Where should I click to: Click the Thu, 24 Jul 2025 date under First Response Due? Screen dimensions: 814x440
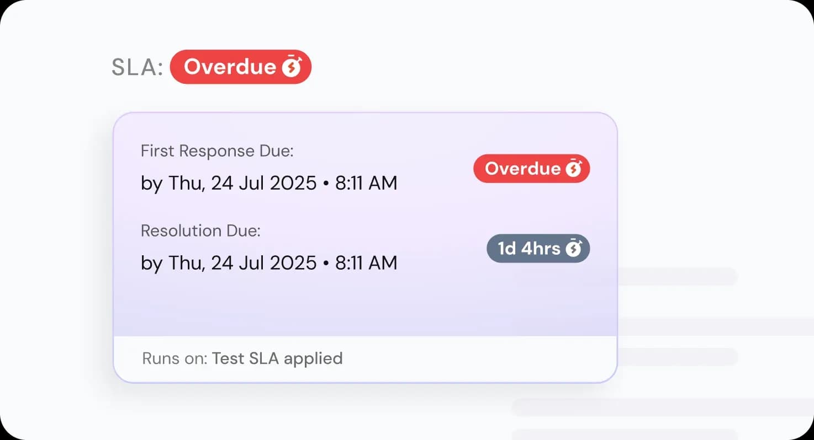pos(242,183)
